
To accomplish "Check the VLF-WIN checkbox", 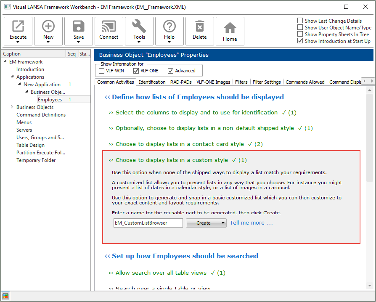I will [101, 71].
